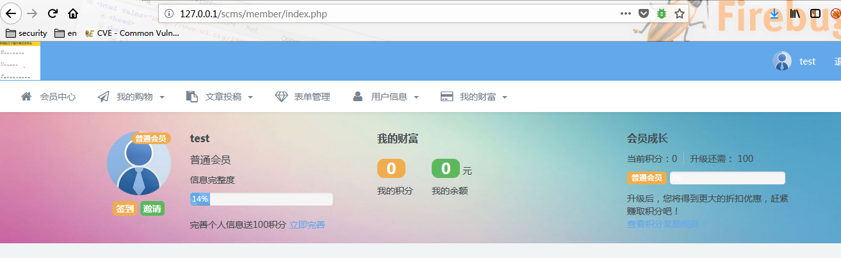Open the library bookshelf icon
Screen dimensions: 841x258
coord(796,13)
